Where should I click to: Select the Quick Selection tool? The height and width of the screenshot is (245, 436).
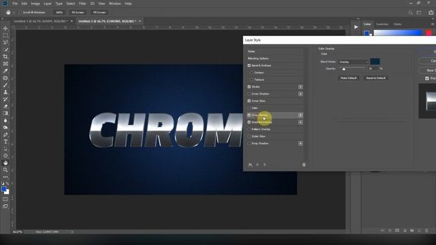point(5,50)
